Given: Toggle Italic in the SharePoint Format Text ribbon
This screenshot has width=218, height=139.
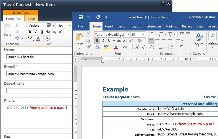Looking at the screenshot, I should (36, 32).
